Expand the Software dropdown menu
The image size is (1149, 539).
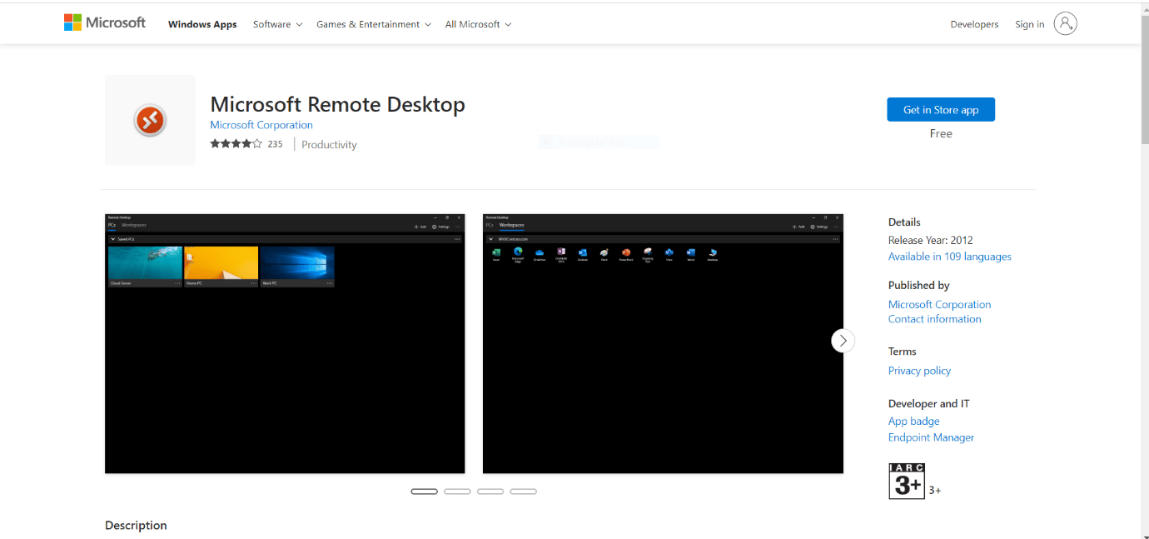pyautogui.click(x=278, y=24)
